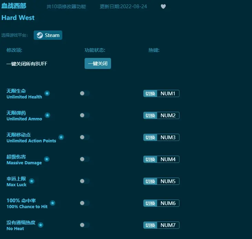Image resolution: width=252 pixels, height=239 pixels.
Task: Click the update date 2022-08-24 text
Action: click(x=123, y=7)
